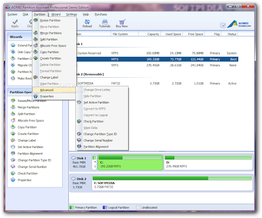Click the Create Partition menu icon
Image resolution: width=262 pixels, height=218 pixels.
coord(36,58)
